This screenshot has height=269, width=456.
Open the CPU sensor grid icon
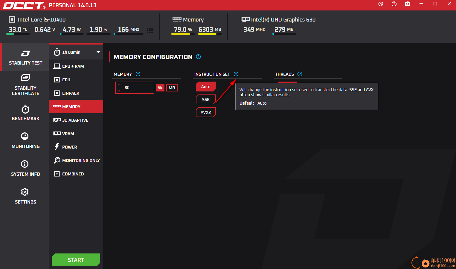point(150,30)
